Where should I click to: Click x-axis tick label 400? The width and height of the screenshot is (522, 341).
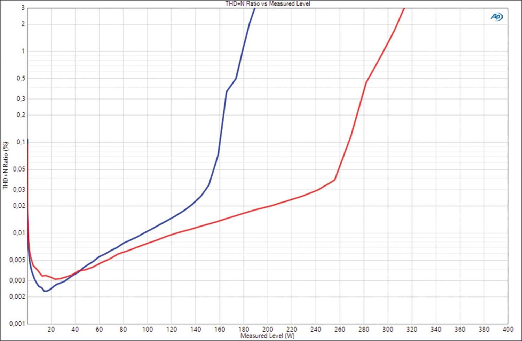[x=508, y=329]
